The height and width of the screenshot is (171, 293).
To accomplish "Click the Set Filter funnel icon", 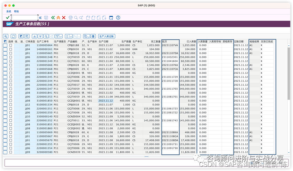I will (x=57, y=36).
